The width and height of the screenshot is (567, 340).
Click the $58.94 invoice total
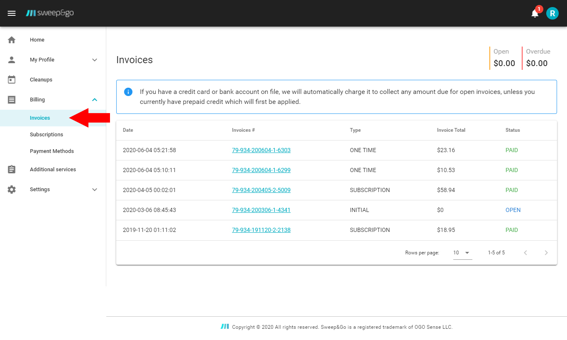coord(446,190)
